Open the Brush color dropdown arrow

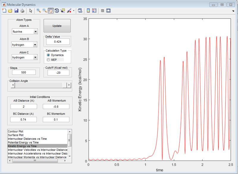click(74, 11)
